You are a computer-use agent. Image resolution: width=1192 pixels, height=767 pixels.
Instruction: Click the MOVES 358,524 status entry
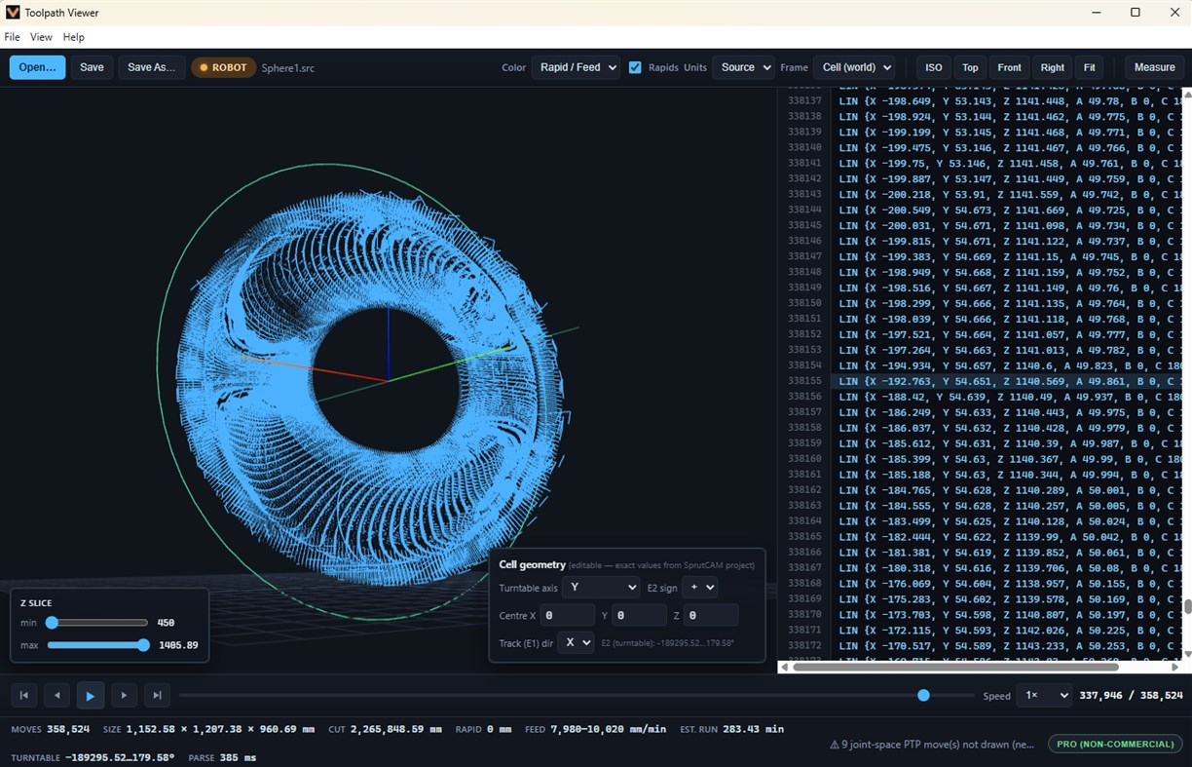[52, 729]
